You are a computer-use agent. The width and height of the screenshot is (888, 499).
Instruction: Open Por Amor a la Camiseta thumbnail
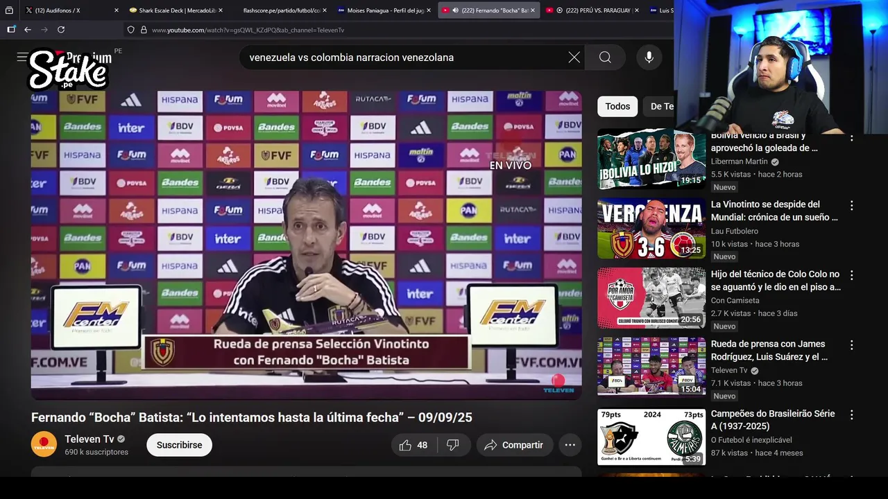pyautogui.click(x=651, y=298)
